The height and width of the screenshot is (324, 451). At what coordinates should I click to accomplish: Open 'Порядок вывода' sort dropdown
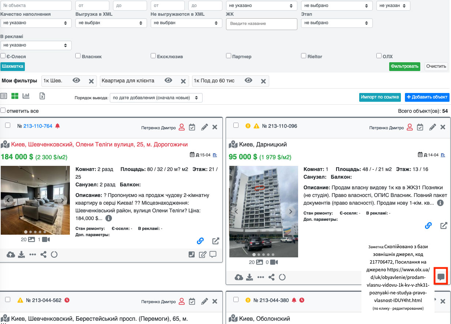[156, 98]
